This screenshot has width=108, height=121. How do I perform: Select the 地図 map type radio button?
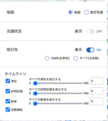[70, 12]
